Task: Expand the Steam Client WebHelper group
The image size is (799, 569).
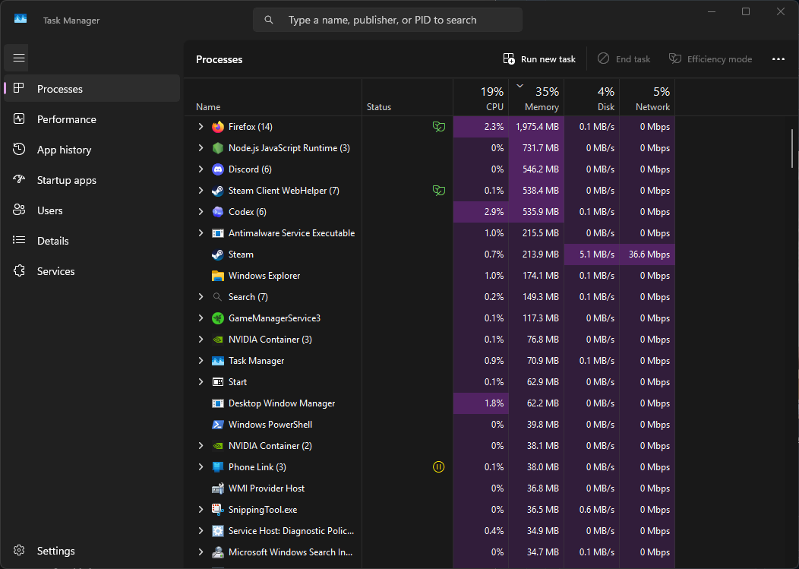Action: pyautogui.click(x=201, y=191)
